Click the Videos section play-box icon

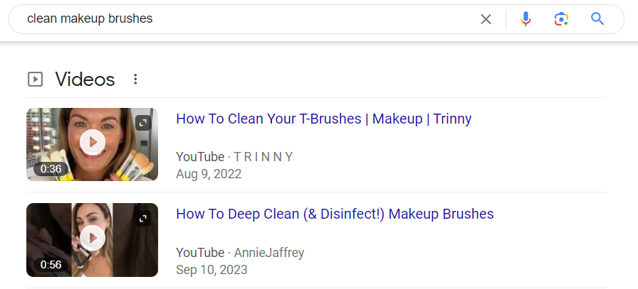[x=35, y=80]
